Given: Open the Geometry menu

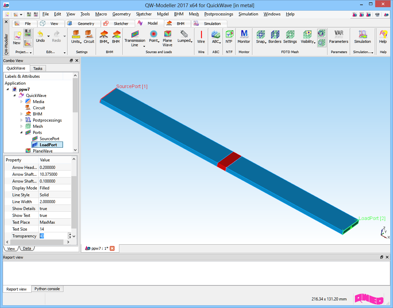Looking at the screenshot, I should [121, 14].
